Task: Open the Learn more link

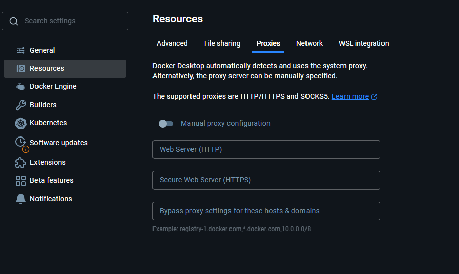Action: pyautogui.click(x=350, y=97)
